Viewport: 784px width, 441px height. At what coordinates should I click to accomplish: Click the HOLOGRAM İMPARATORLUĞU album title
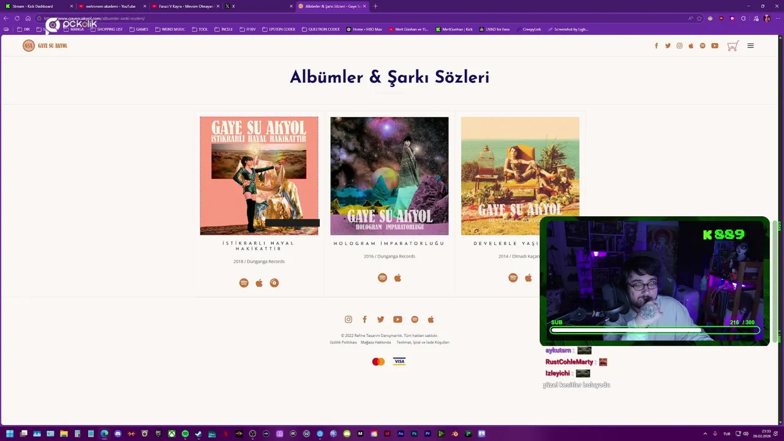(390, 244)
